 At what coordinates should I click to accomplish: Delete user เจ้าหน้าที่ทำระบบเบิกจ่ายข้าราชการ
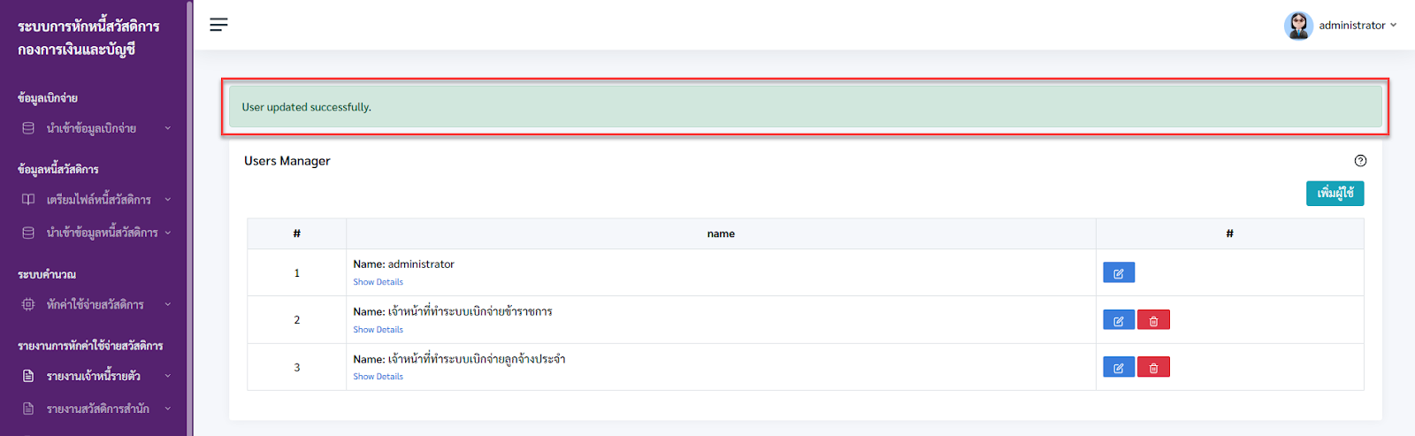tap(1153, 320)
